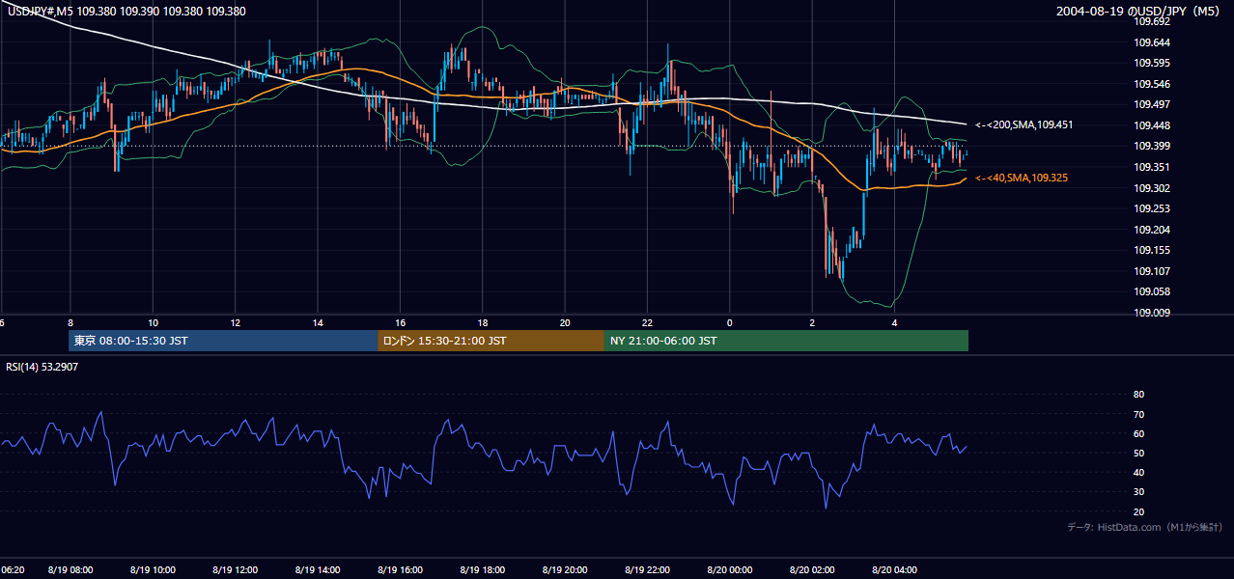The height and width of the screenshot is (579, 1234).
Task: Click the 200 SMA 109.451 label
Action: pos(1024,124)
